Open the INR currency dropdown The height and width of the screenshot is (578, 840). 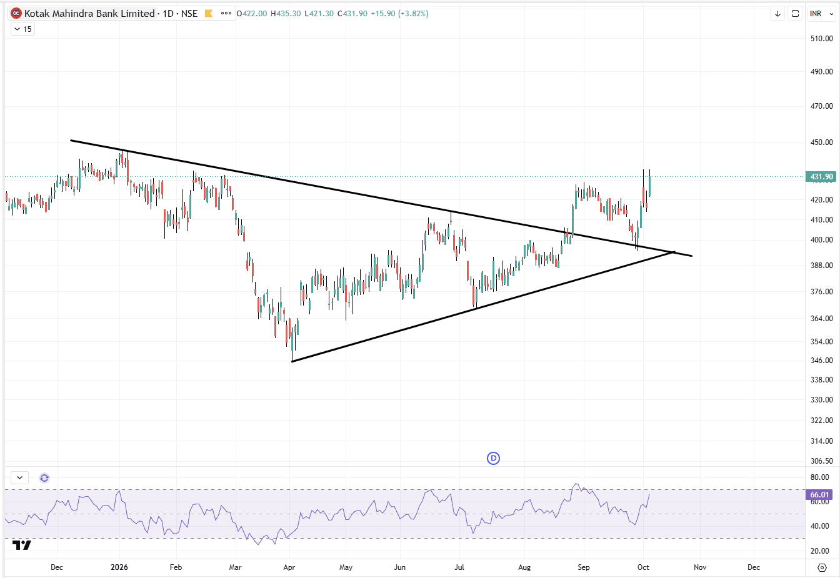pos(821,13)
